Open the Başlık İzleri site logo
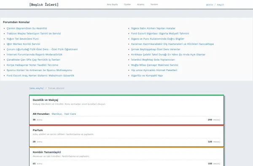The width and height of the screenshot is (253, 166). click(44, 5)
